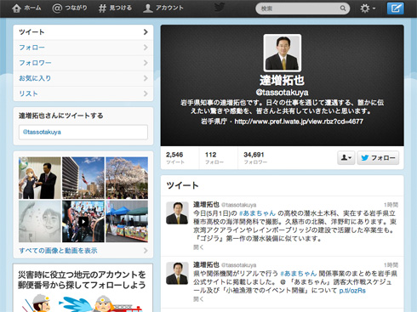Compose a new tweet with blue button
417x312 pixels.
(396, 9)
